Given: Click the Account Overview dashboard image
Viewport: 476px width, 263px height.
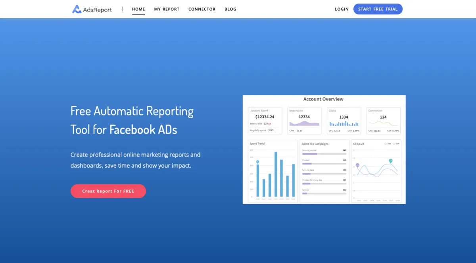Looking at the screenshot, I should click(324, 149).
